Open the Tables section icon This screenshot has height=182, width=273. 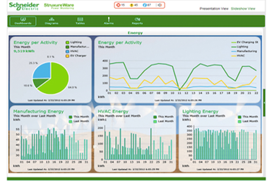coord(80,19)
